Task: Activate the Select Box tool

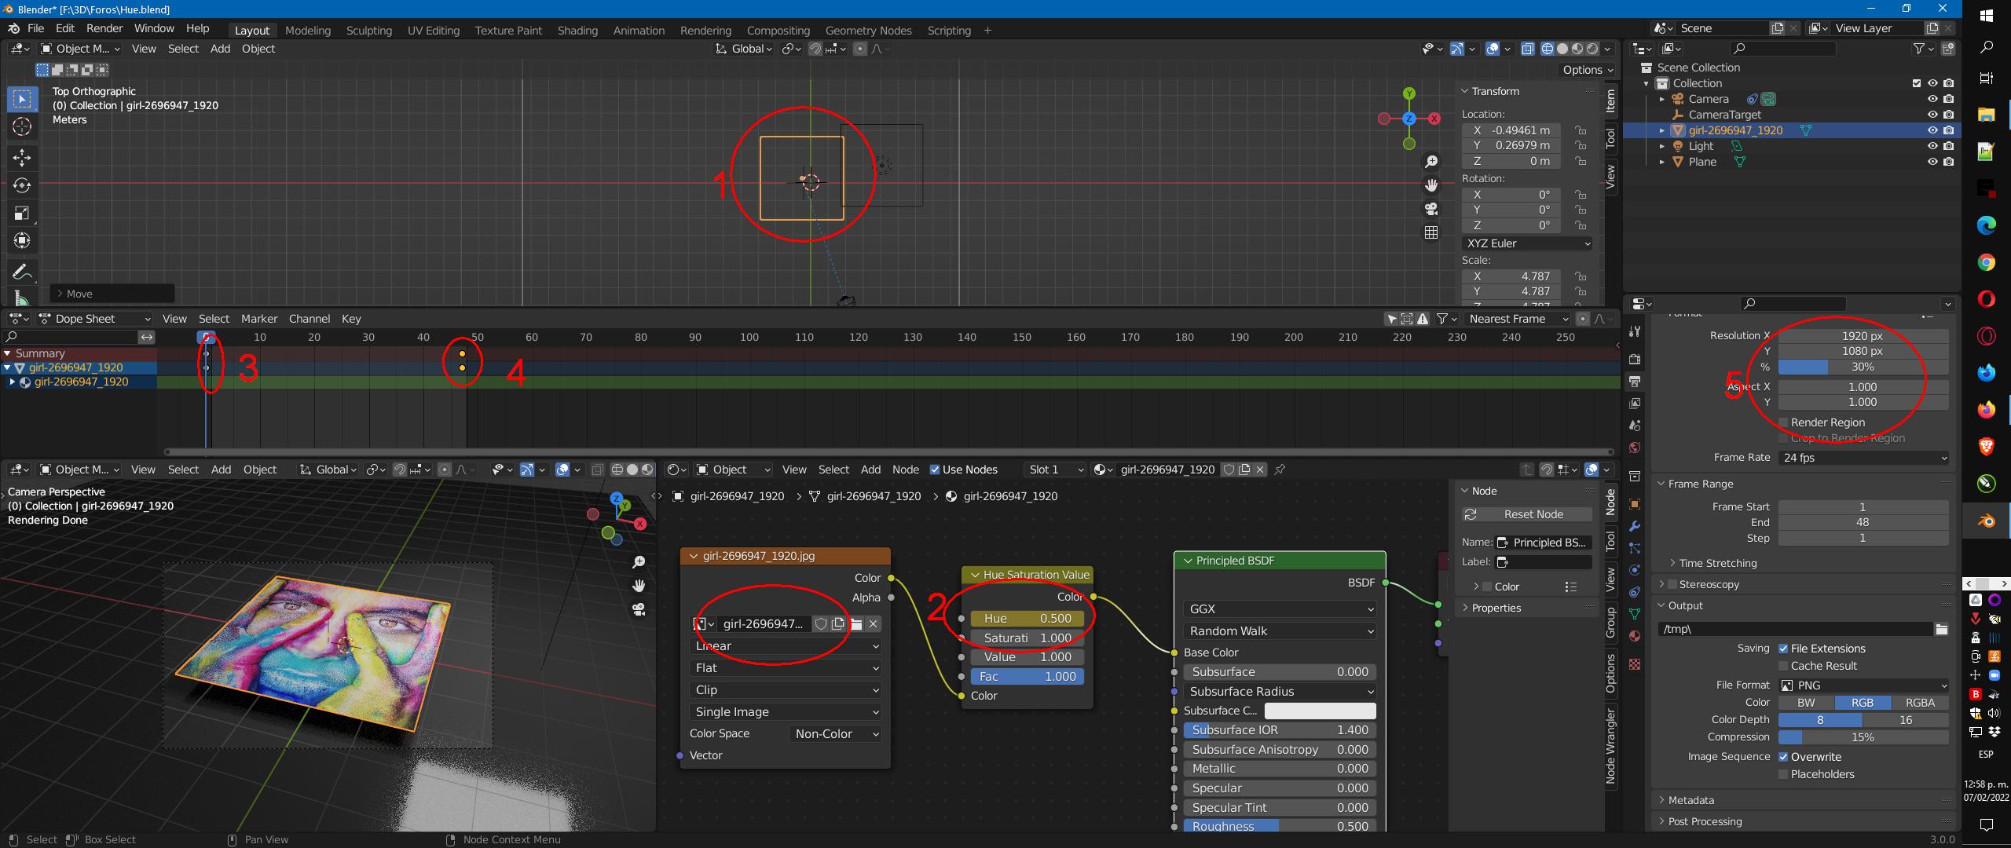Action: tap(22, 99)
